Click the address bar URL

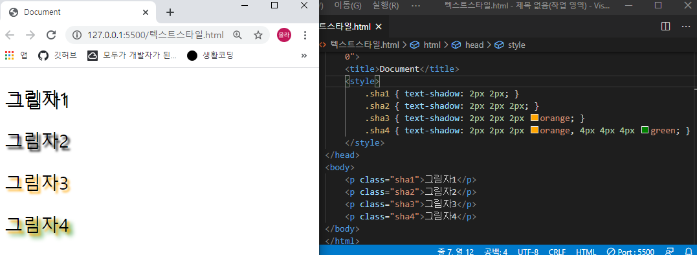pyautogui.click(x=155, y=35)
